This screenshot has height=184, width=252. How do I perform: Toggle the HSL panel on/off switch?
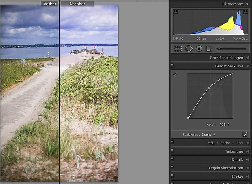coord(173,143)
